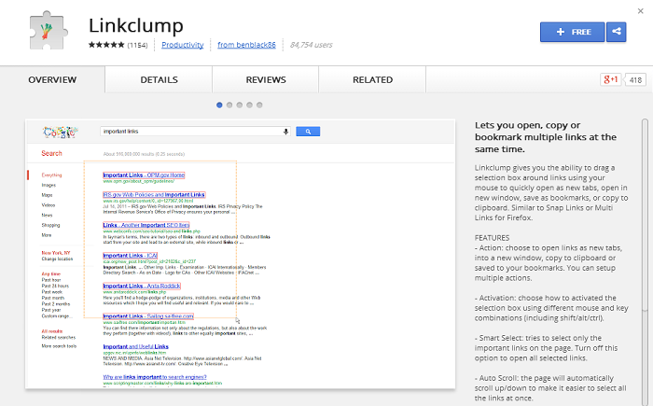Screen dimensions: 653x406
Task: Click the FEATURES heading in description
Action: pos(492,238)
